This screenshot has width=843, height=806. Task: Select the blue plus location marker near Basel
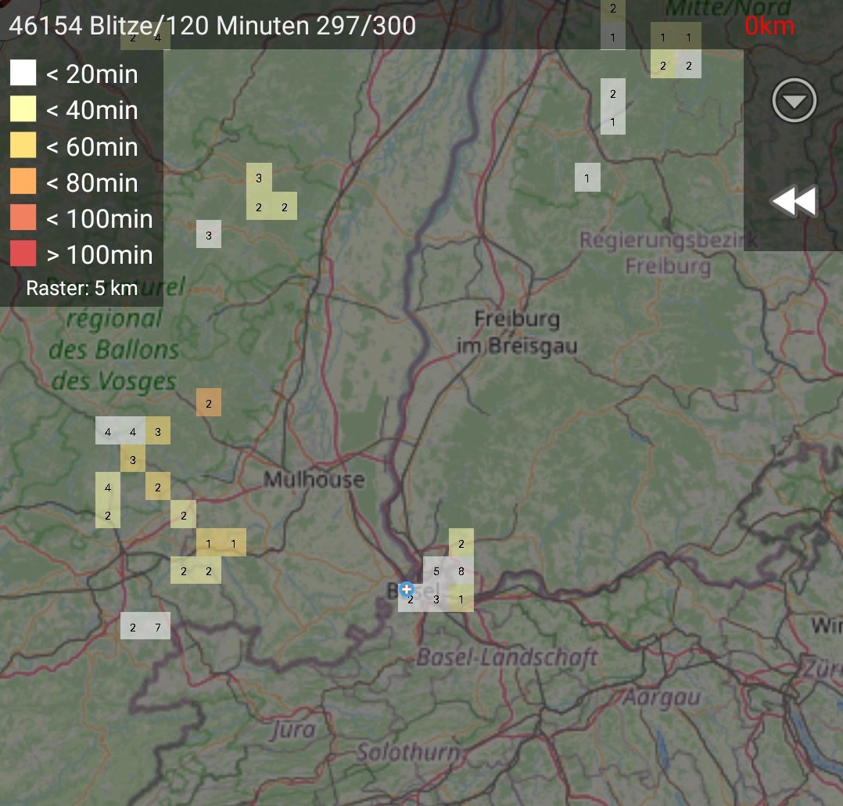[407, 588]
